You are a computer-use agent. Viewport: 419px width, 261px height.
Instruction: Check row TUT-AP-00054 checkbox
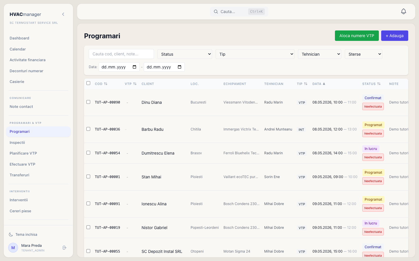(88, 153)
